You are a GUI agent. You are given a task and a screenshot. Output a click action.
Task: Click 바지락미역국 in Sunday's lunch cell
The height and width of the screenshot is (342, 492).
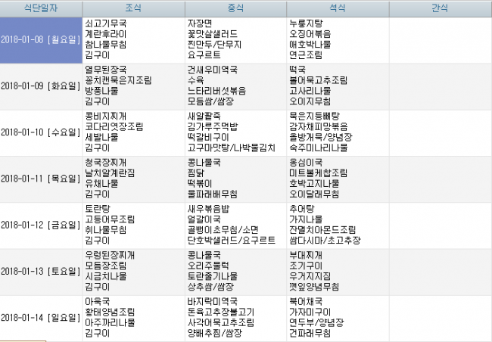[x=213, y=301]
